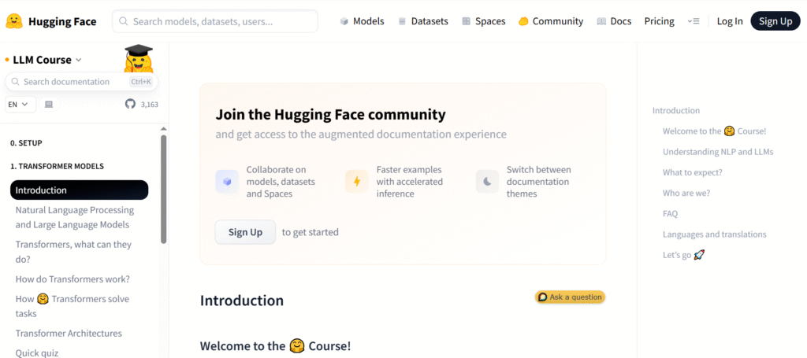Click the Hugging Face logo emoji

tap(14, 21)
